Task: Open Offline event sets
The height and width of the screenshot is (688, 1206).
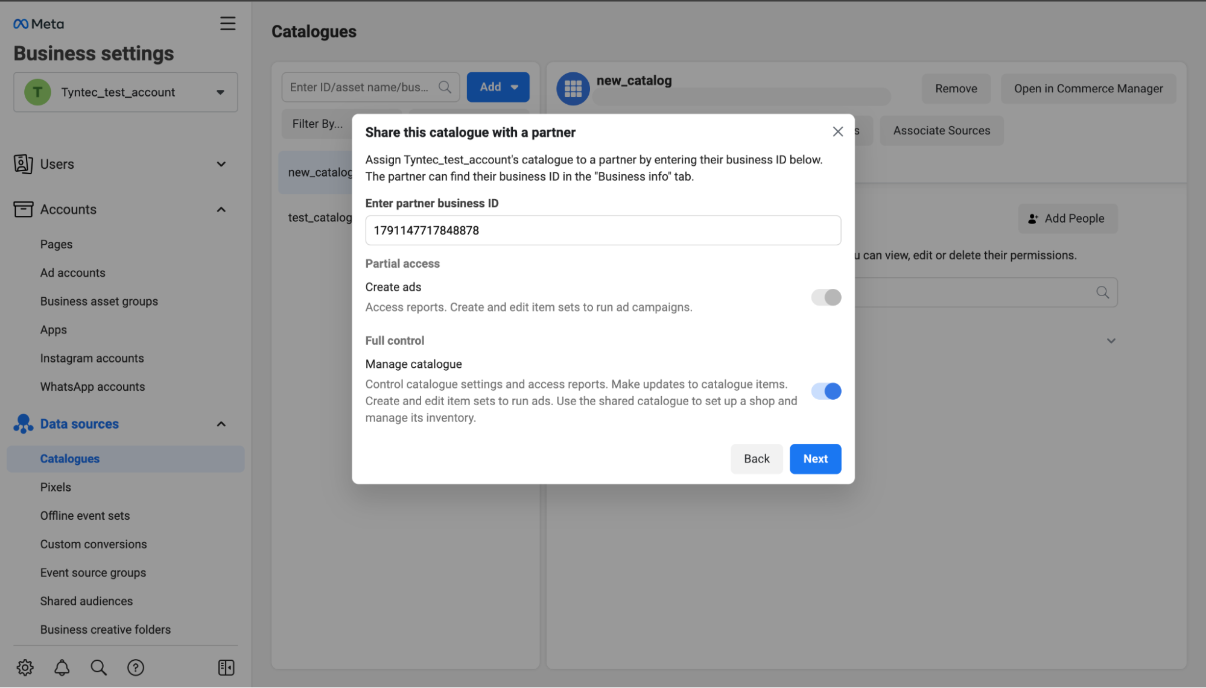Action: tap(85, 516)
